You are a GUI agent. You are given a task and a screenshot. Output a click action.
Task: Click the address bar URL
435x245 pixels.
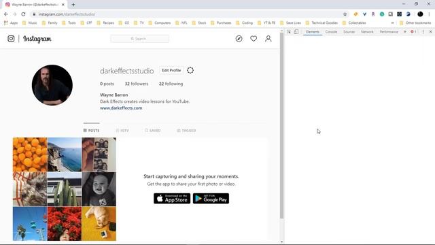67,14
